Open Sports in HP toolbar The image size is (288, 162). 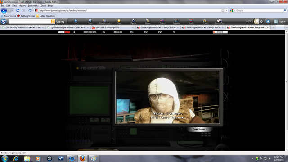[133, 22]
